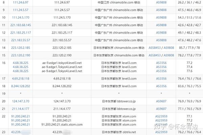Click latency value "42.6 / 42.8 / 42.7"

[189, 25]
